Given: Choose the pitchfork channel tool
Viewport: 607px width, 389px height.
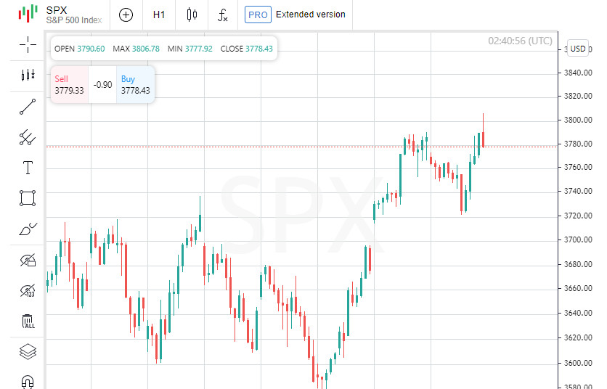Looking at the screenshot, I should tap(28, 137).
